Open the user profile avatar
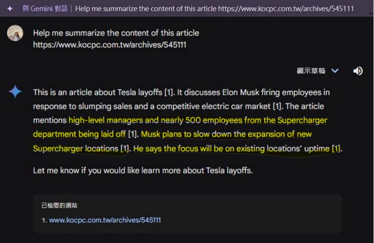This screenshot has height=243, width=374. (x=15, y=33)
